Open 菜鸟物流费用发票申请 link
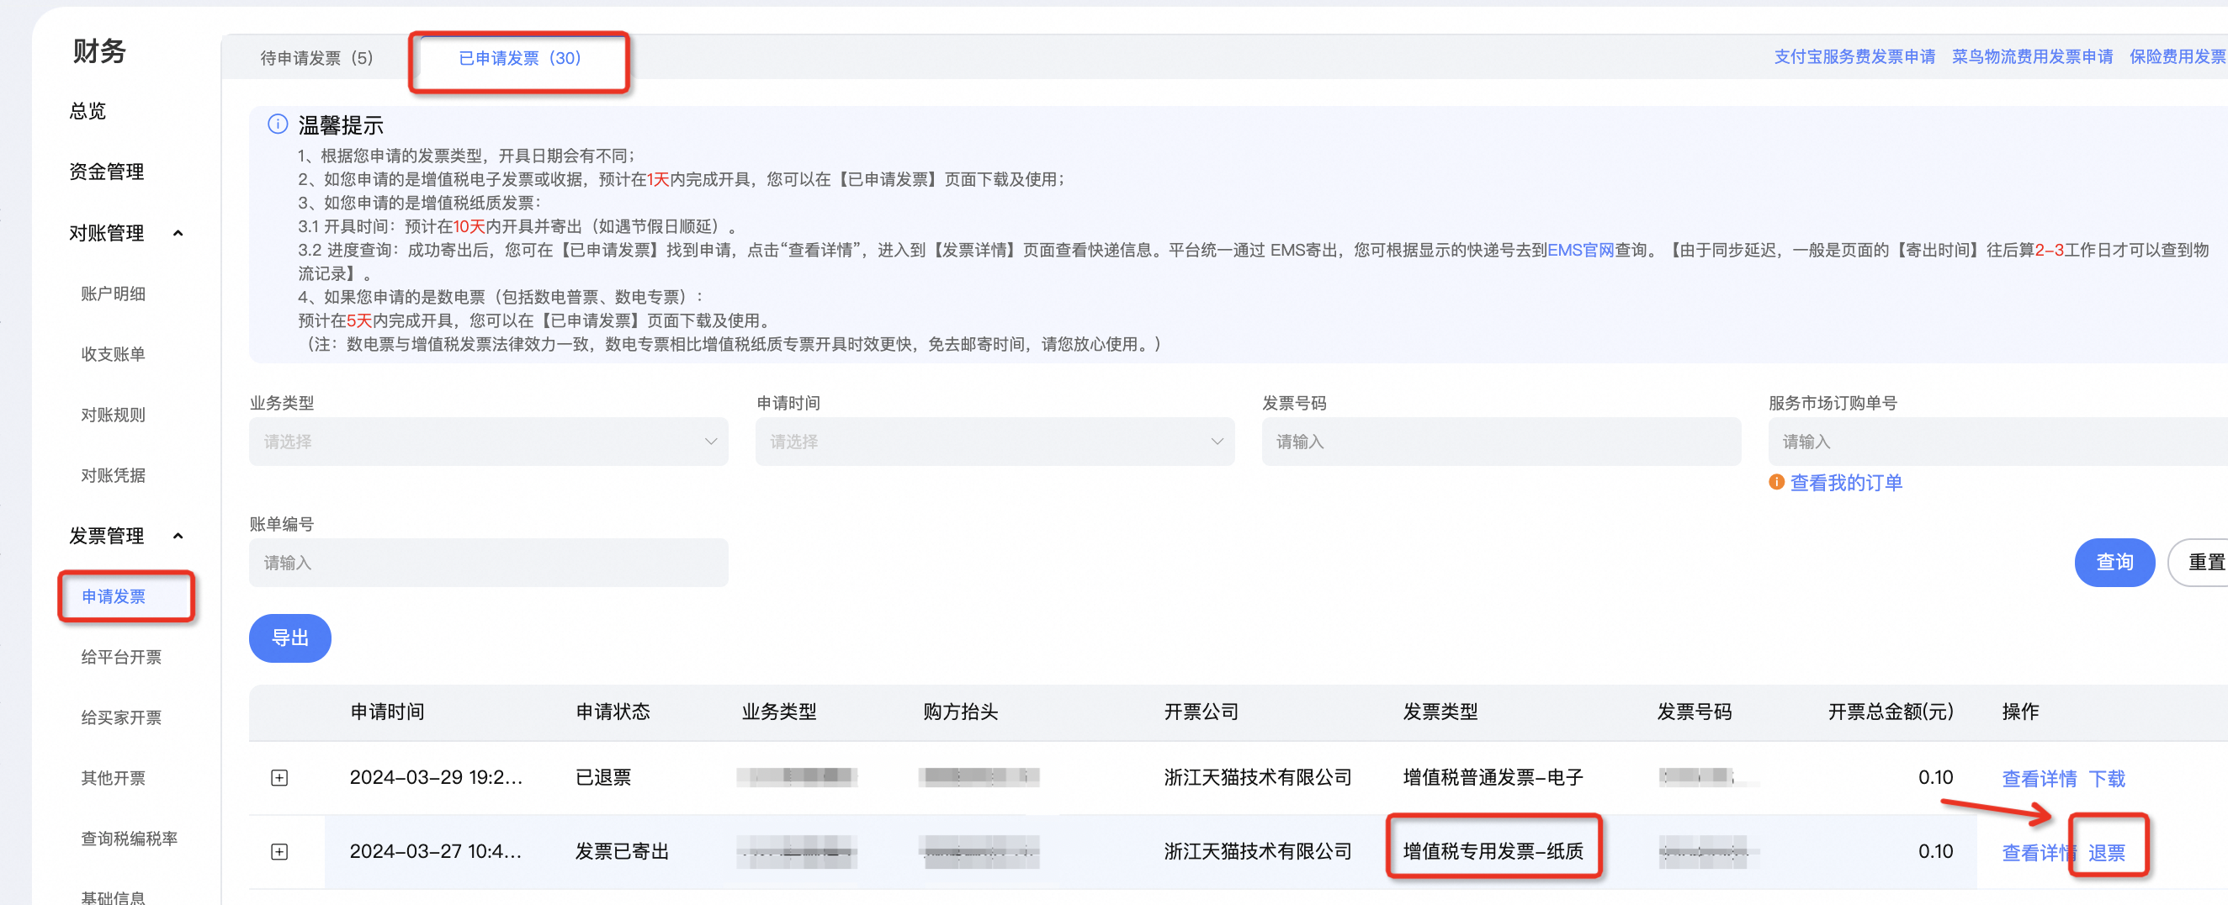Screen dimensions: 2228x905 pos(2032,57)
